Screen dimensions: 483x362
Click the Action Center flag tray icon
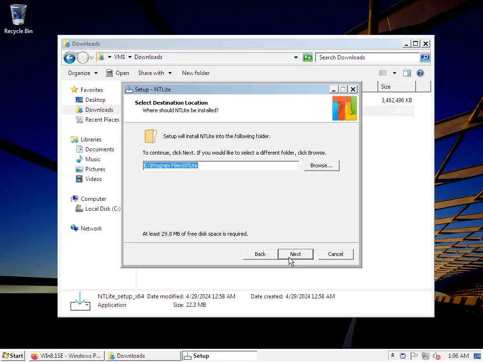click(414, 356)
